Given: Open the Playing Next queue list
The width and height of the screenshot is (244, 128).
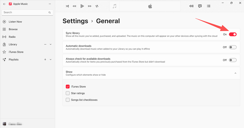Looking at the screenshot, I should click(209, 6).
